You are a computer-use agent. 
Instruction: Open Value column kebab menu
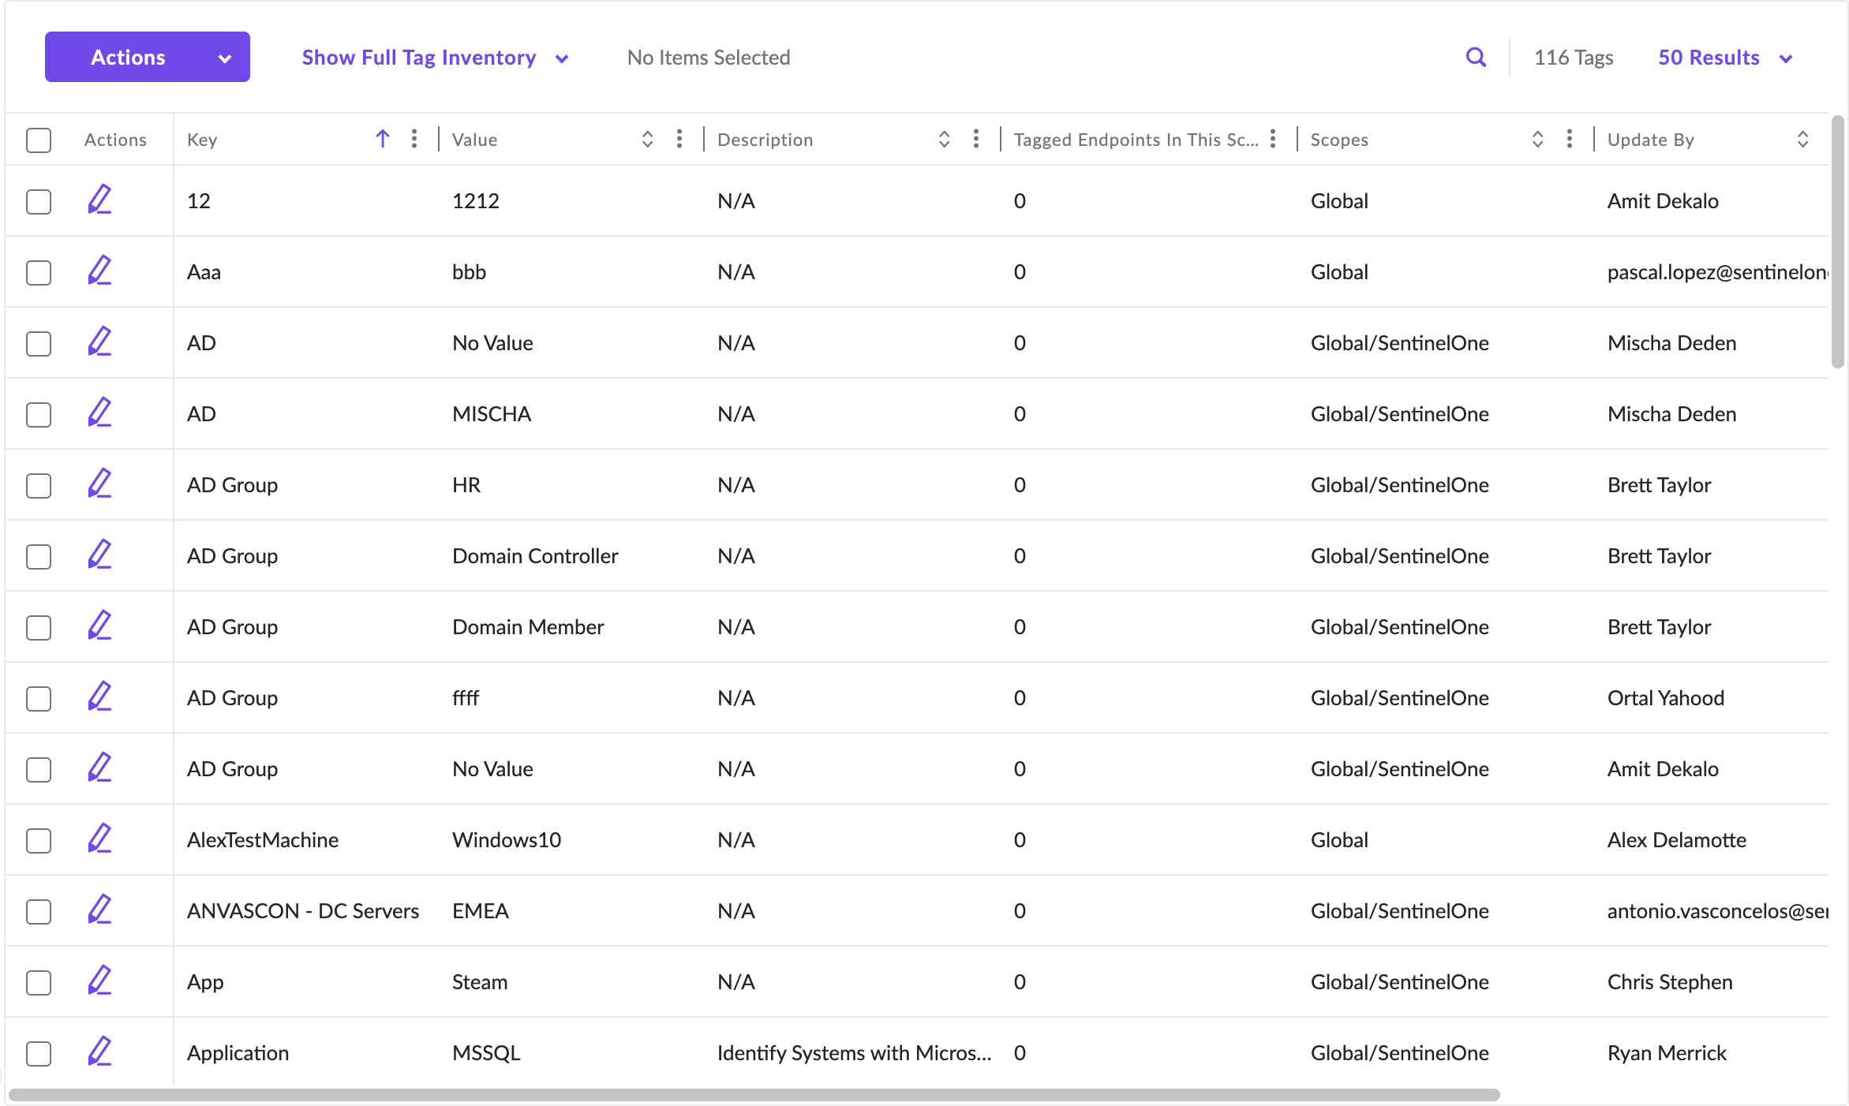679,140
